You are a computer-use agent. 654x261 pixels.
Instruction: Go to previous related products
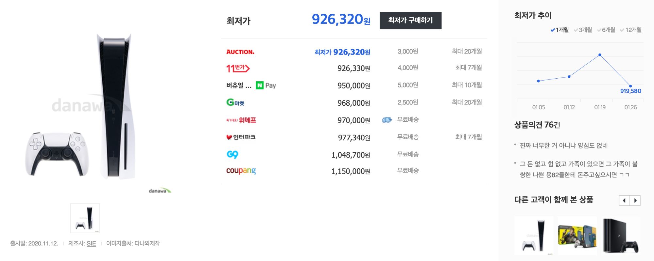pyautogui.click(x=624, y=200)
